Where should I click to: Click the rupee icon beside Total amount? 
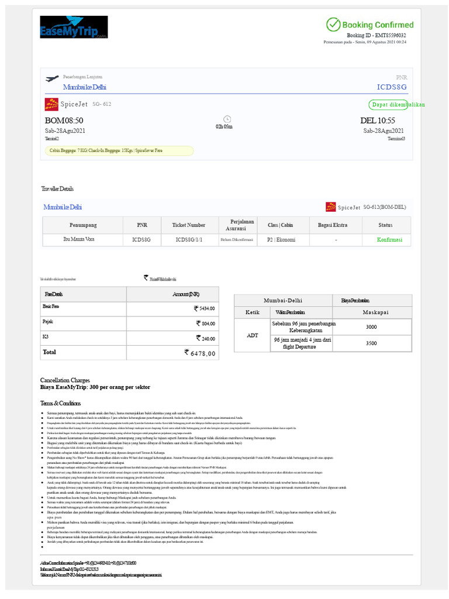(186, 352)
